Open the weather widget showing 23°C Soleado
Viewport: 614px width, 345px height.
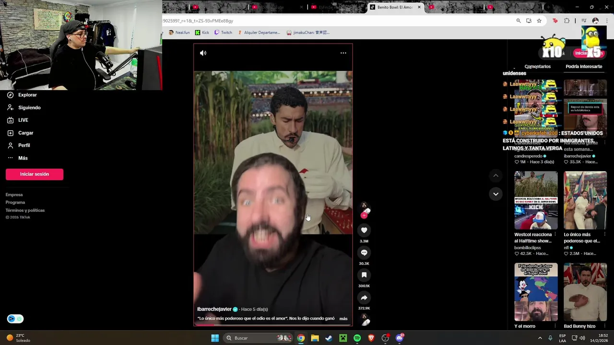[x=18, y=338]
